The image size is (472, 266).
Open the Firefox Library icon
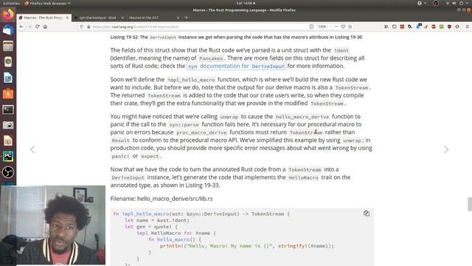click(386, 27)
